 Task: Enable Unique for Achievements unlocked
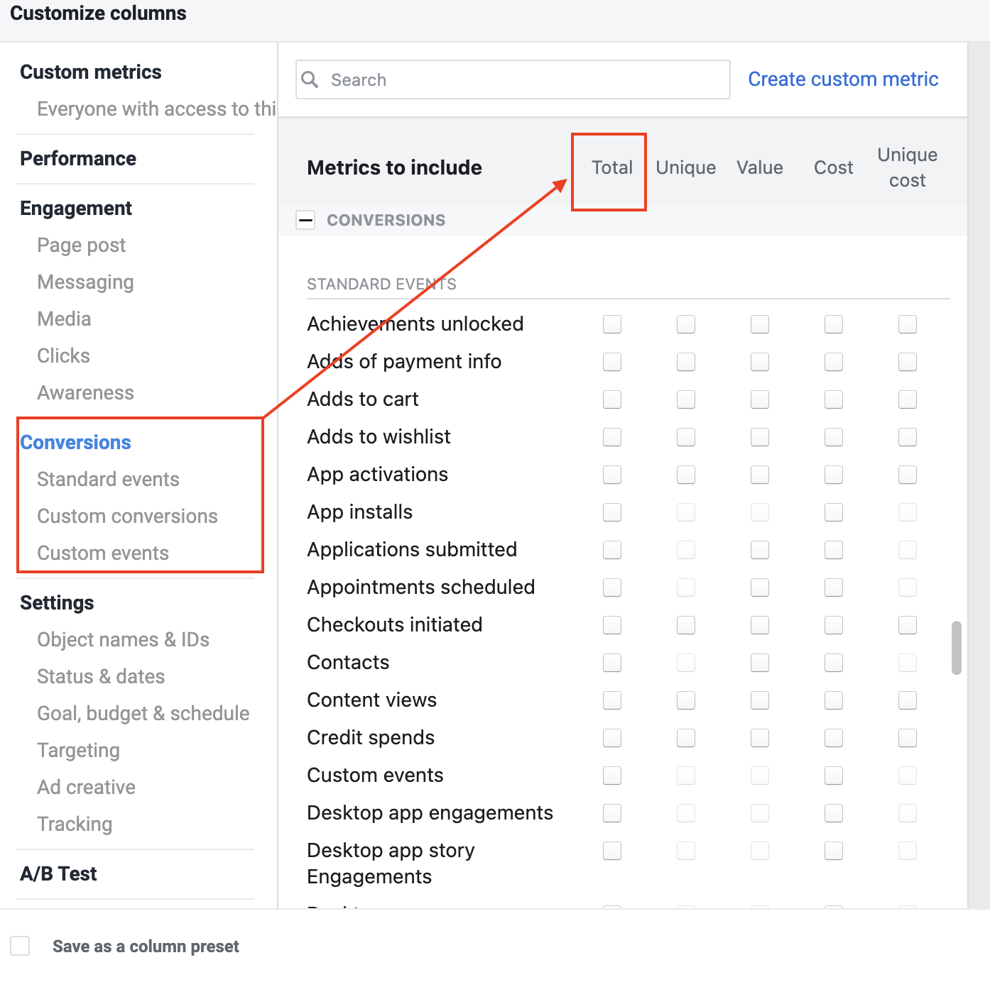coord(686,324)
